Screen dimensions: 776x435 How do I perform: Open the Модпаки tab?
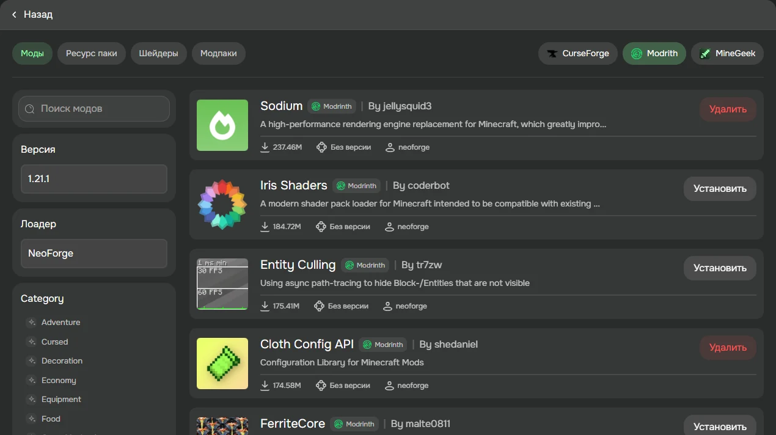219,53
